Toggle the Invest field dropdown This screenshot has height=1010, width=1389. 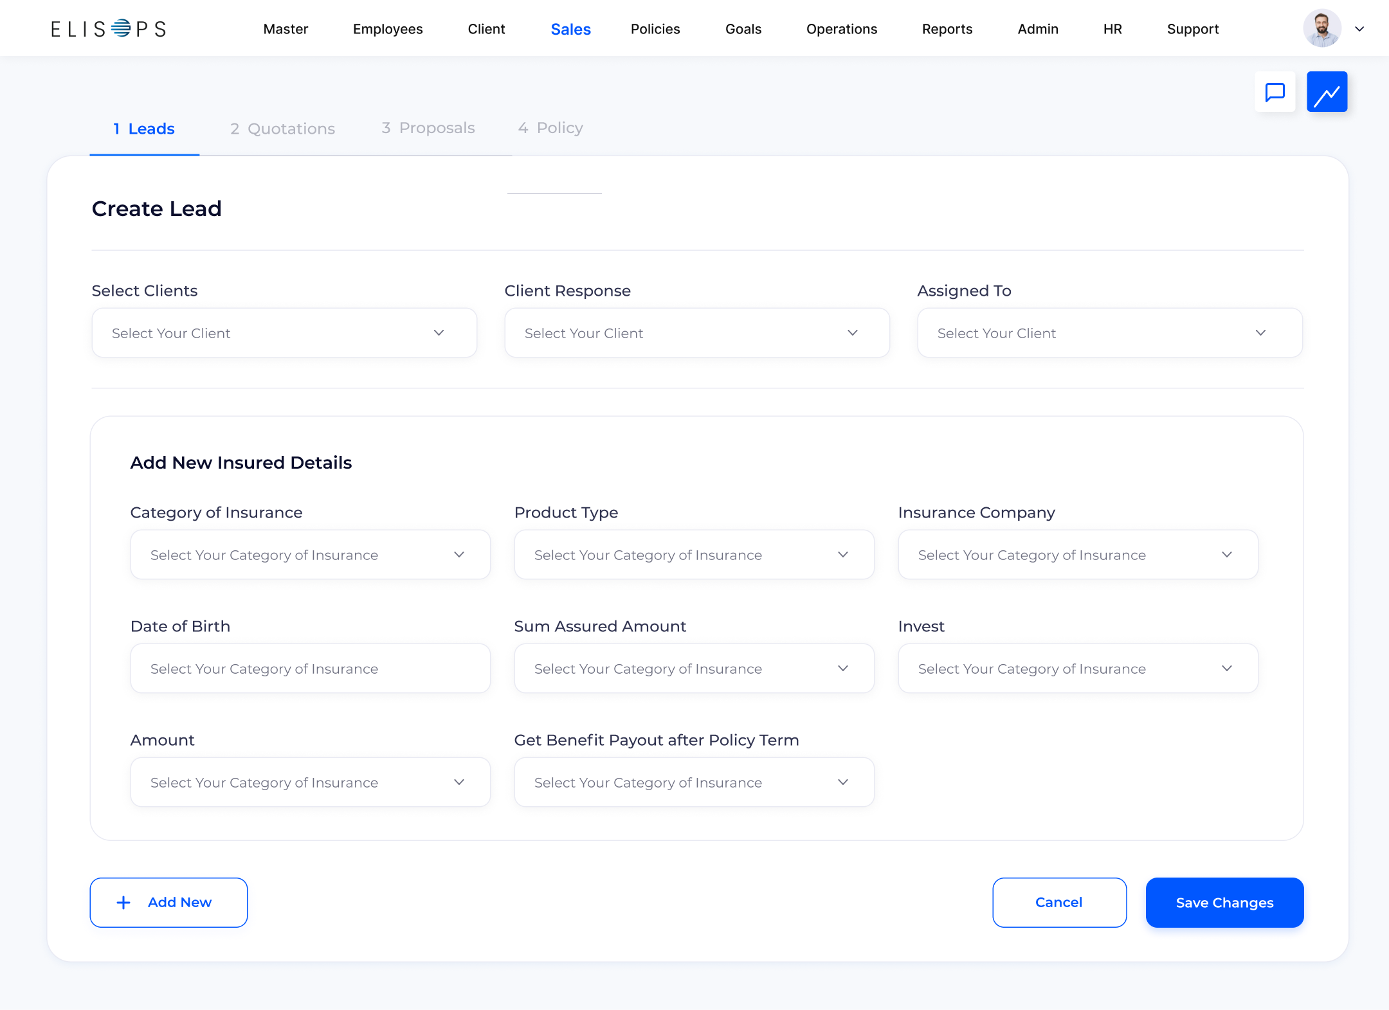1230,669
